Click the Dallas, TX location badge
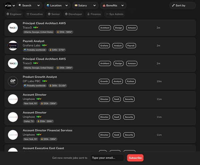The width and height of the screenshot is (200, 165). click(29, 121)
